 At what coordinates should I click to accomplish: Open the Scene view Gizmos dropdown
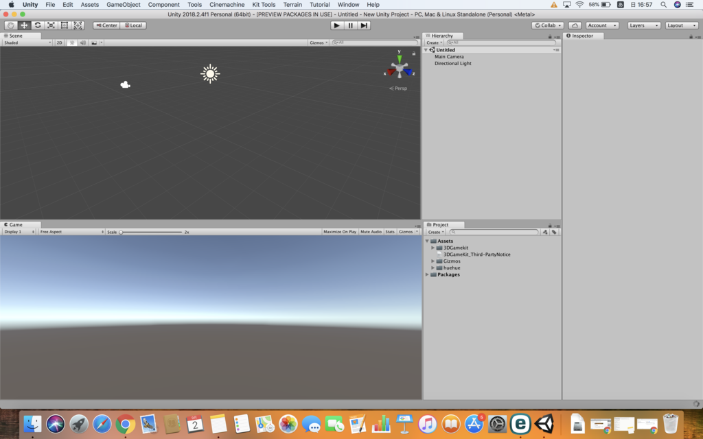coord(319,43)
